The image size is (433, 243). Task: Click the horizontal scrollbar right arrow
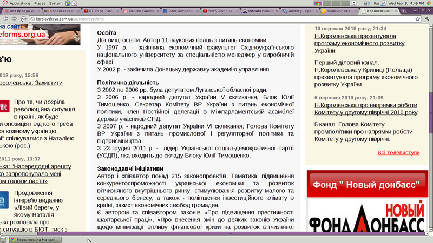[x=427, y=234]
